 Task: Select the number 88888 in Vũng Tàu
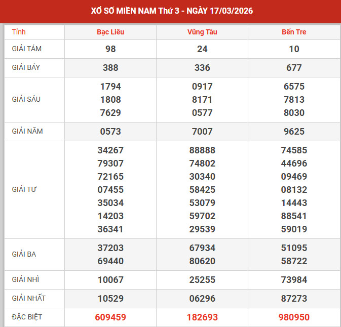[x=202, y=150]
